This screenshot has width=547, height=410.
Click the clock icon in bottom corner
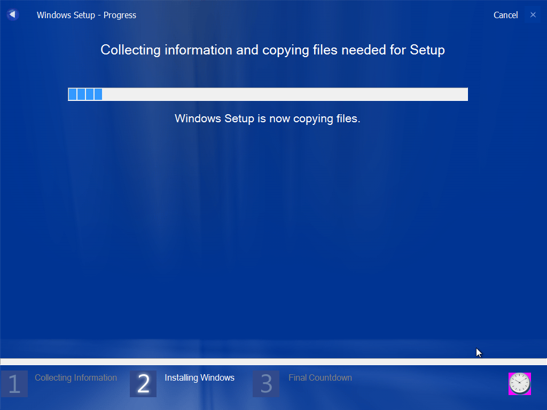pyautogui.click(x=519, y=383)
